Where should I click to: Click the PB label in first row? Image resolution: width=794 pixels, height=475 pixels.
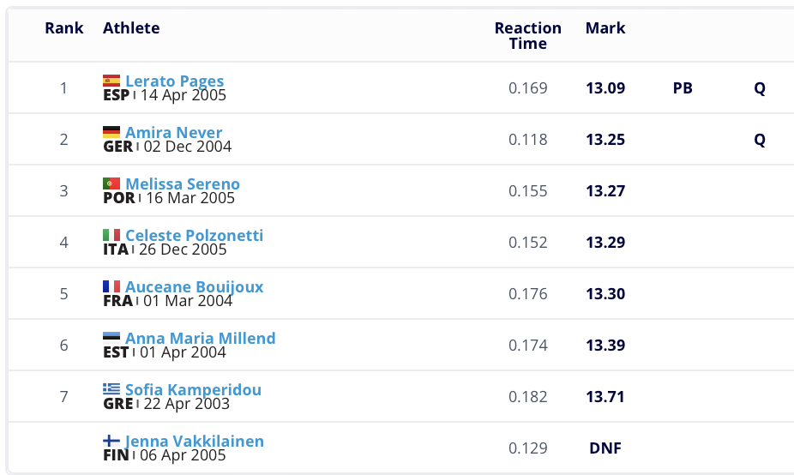(683, 88)
